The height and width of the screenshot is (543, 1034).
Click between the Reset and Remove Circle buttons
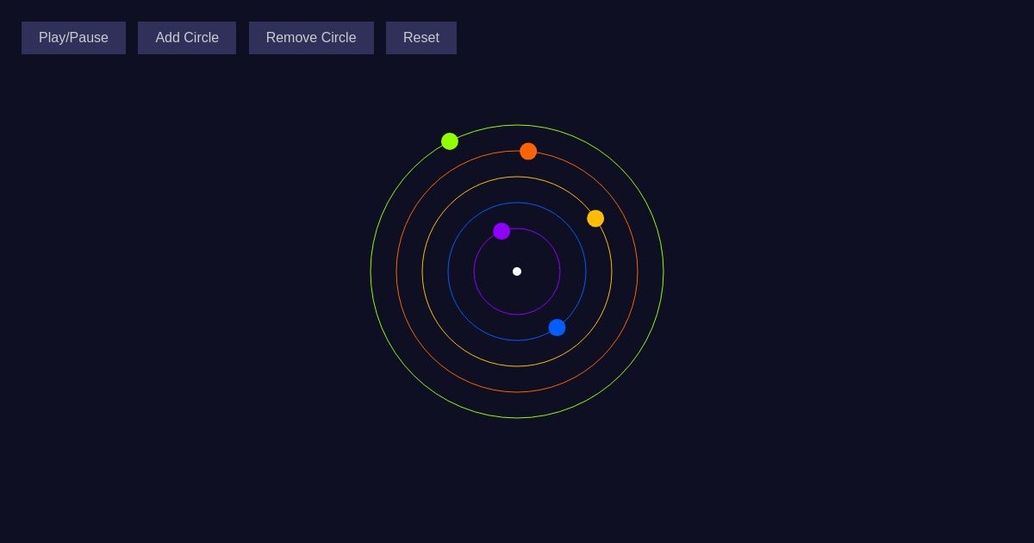click(381, 37)
